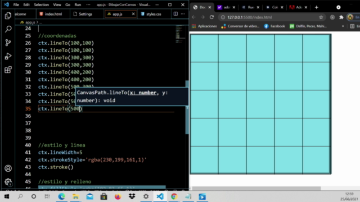Open File Explorer from the taskbar
This screenshot has width=360, height=202.
(75, 196)
